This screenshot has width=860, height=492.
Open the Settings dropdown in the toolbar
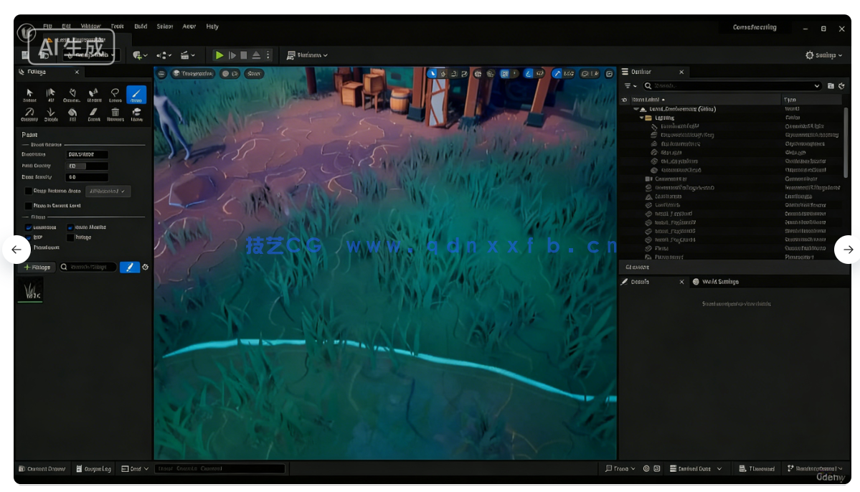[823, 54]
